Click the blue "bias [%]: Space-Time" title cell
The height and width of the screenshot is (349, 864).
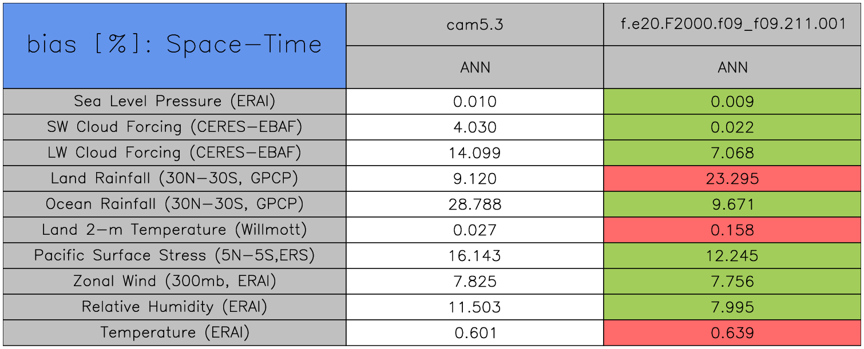tap(174, 46)
